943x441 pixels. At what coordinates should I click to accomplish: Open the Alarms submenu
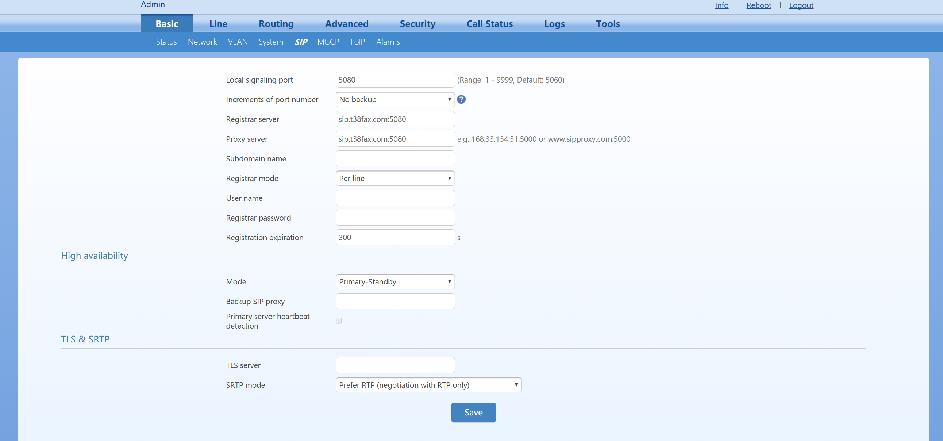pyautogui.click(x=388, y=42)
